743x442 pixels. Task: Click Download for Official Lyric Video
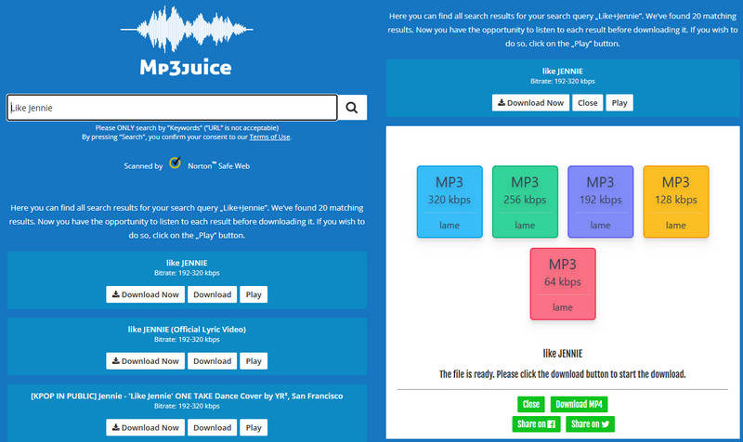click(213, 361)
